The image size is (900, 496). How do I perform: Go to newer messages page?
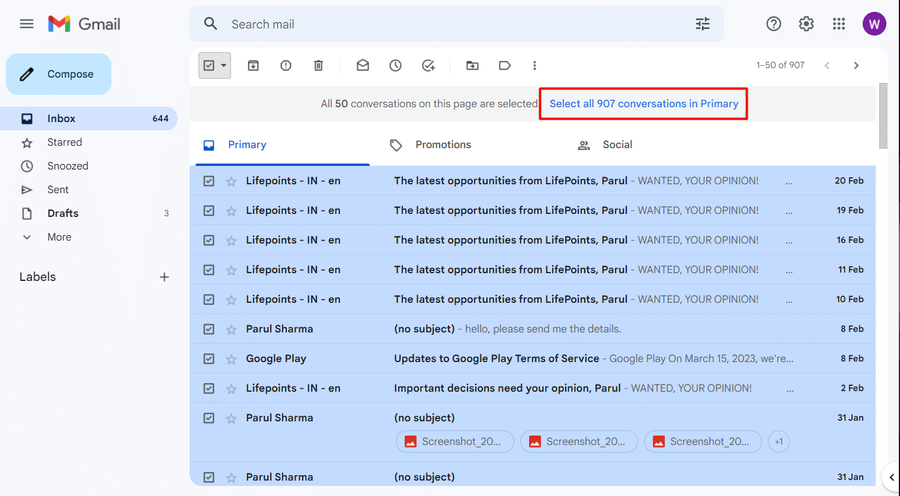(827, 65)
